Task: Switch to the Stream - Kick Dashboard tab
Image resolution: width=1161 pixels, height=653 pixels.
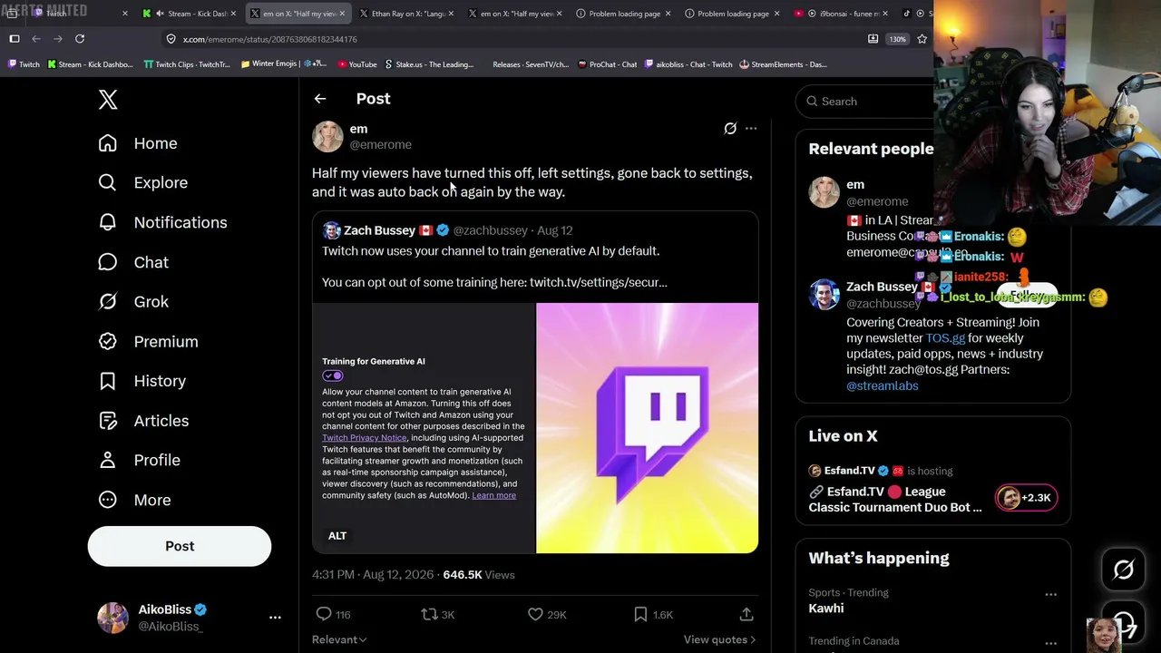Action: 190,14
